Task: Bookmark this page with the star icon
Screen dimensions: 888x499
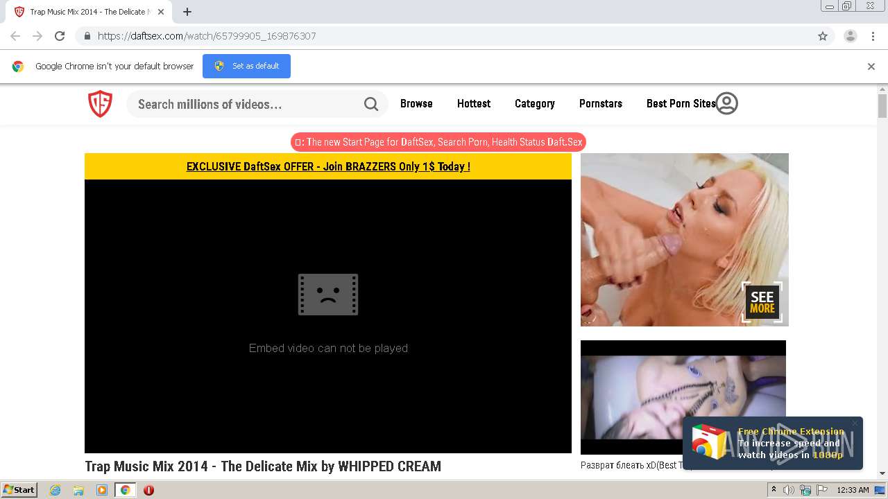Action: 823,36
